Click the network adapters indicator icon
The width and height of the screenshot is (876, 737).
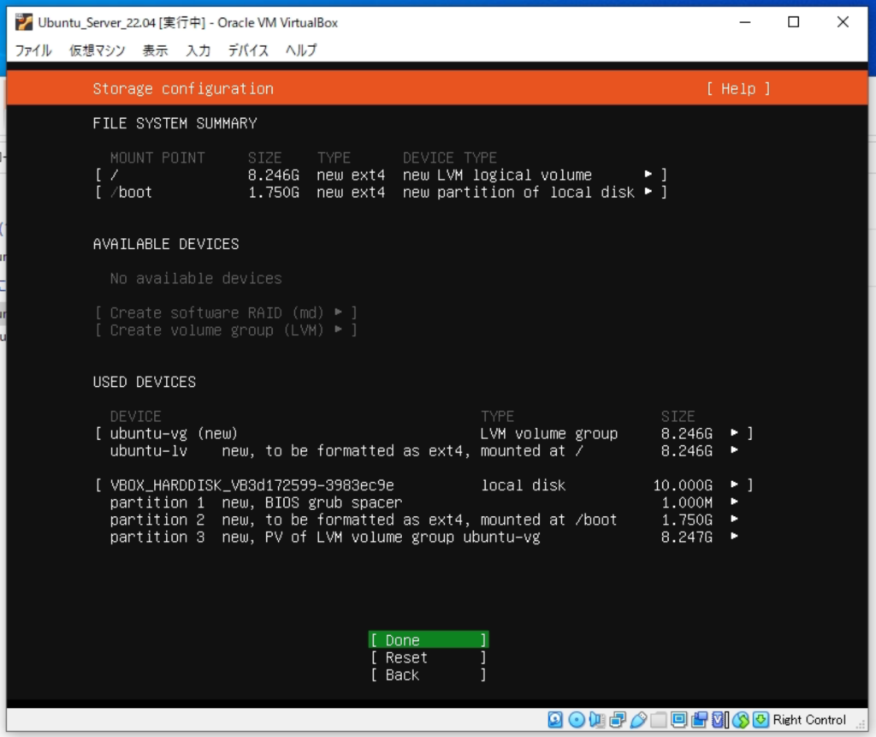[618, 720]
